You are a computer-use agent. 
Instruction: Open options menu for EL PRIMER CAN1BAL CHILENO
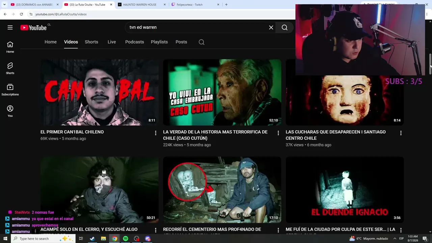pyautogui.click(x=156, y=133)
